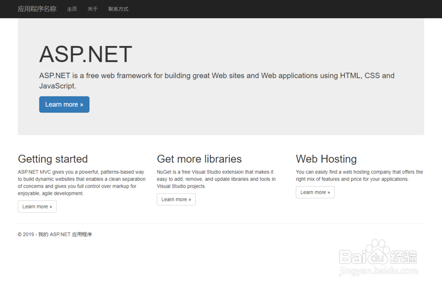Click the web hosting company description text
442x286 pixels.
pos(359,175)
